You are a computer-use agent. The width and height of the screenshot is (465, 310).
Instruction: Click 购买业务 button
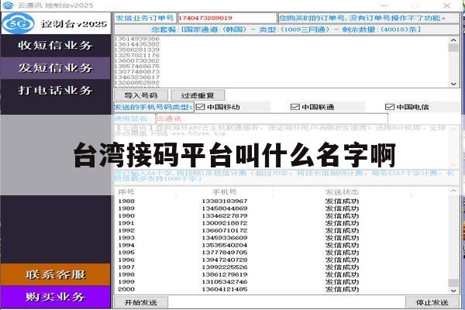[56, 297]
